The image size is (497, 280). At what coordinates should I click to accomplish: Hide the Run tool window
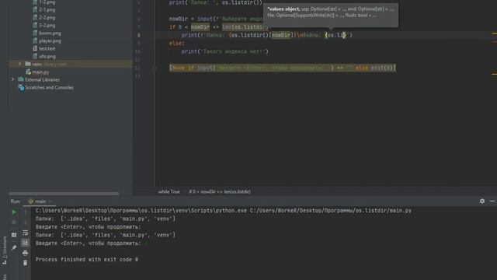(x=492, y=201)
